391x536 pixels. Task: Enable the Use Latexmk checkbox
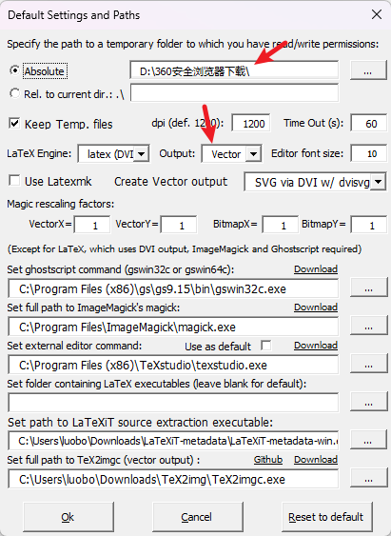[x=14, y=180]
